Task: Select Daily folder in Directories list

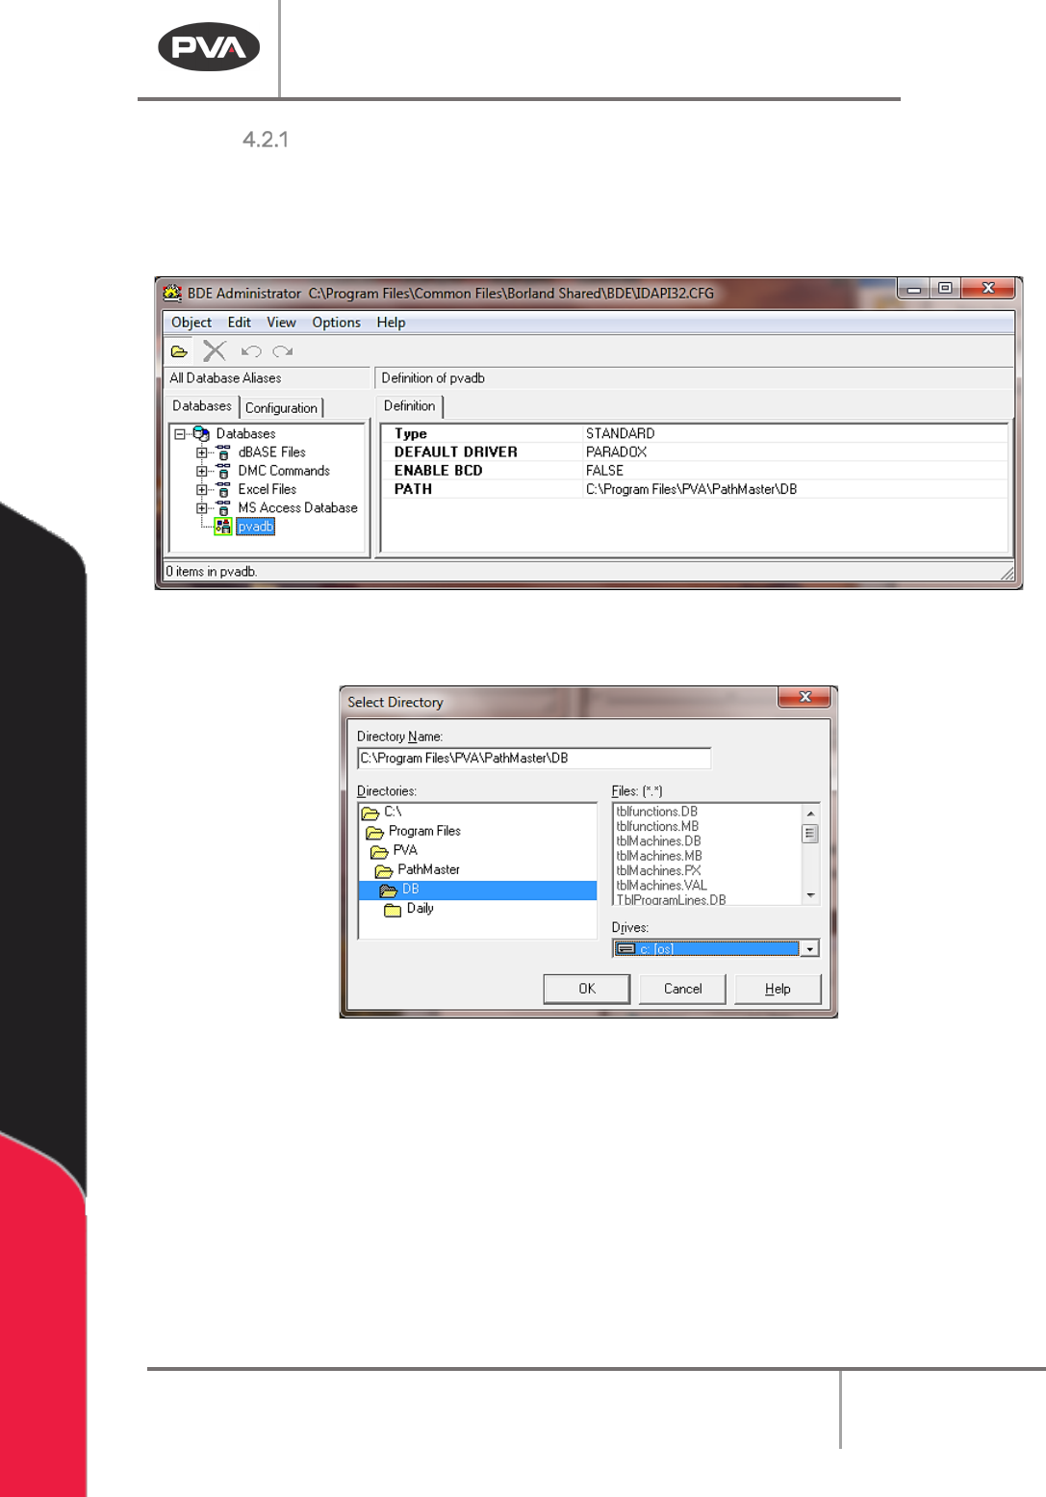Action: tap(420, 909)
